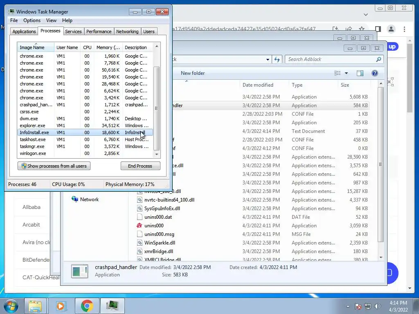The image size is (419, 314).
Task: Open Windows Explorer from the taskbar
Action: [35, 306]
